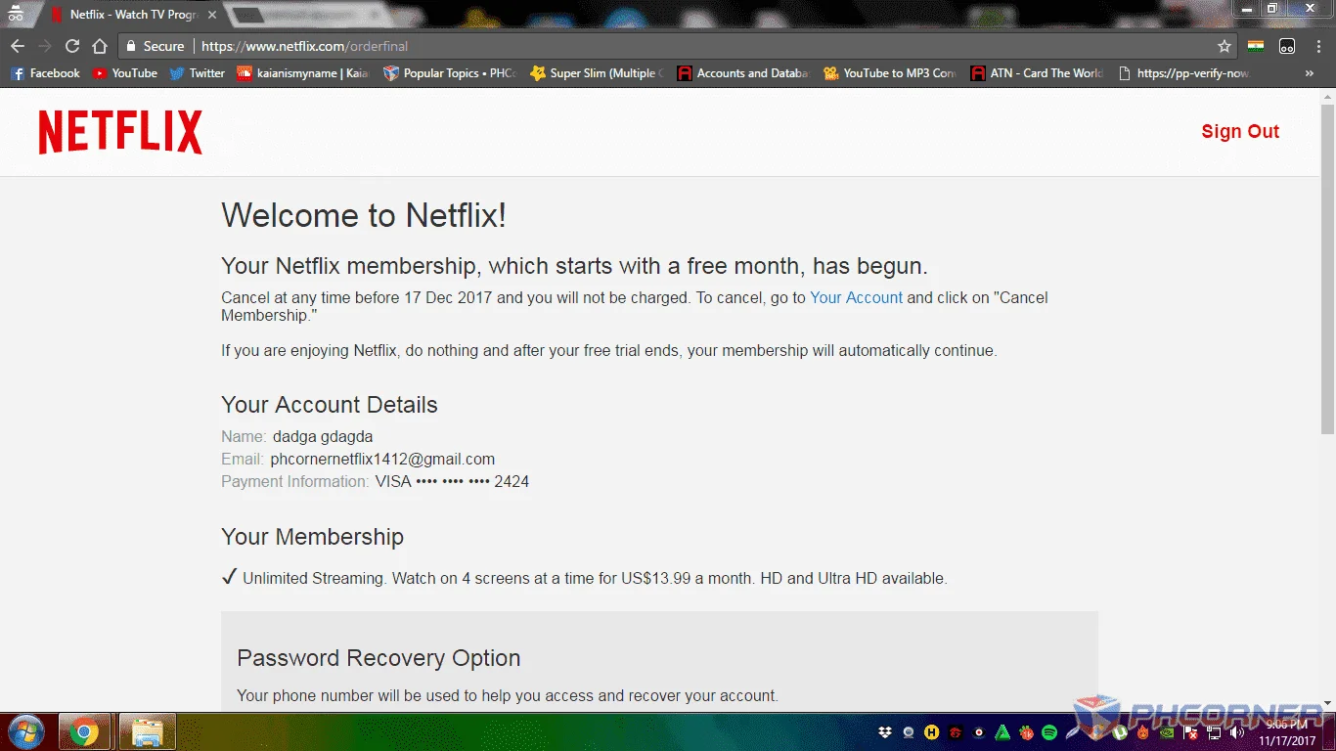This screenshot has width=1336, height=751.
Task: Open the Facebook bookmark
Action: click(45, 73)
